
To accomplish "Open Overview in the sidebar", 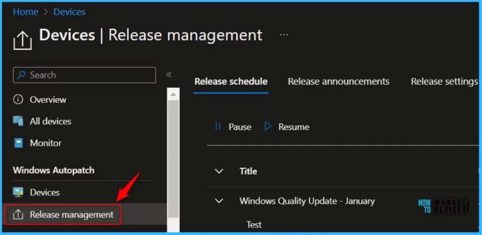I will tap(48, 100).
